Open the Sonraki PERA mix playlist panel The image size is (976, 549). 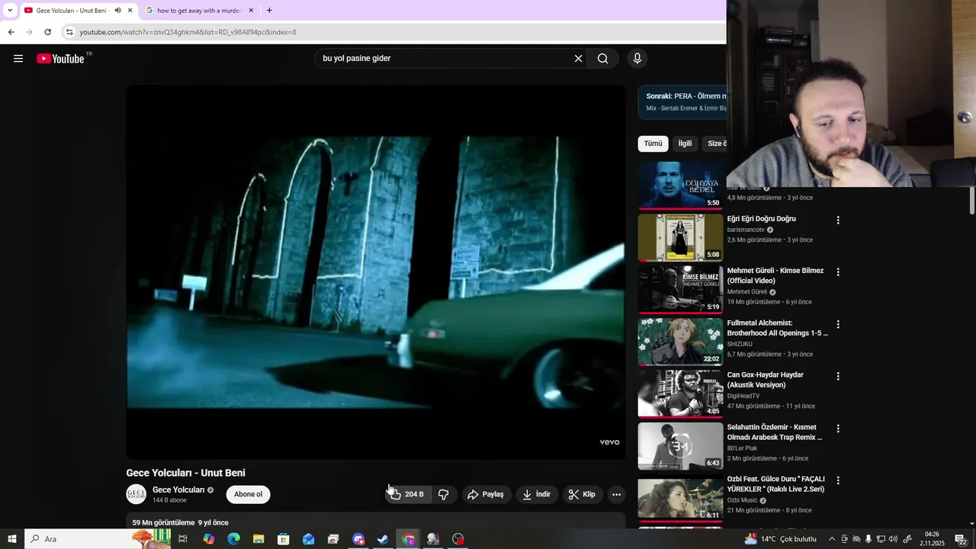(682, 102)
